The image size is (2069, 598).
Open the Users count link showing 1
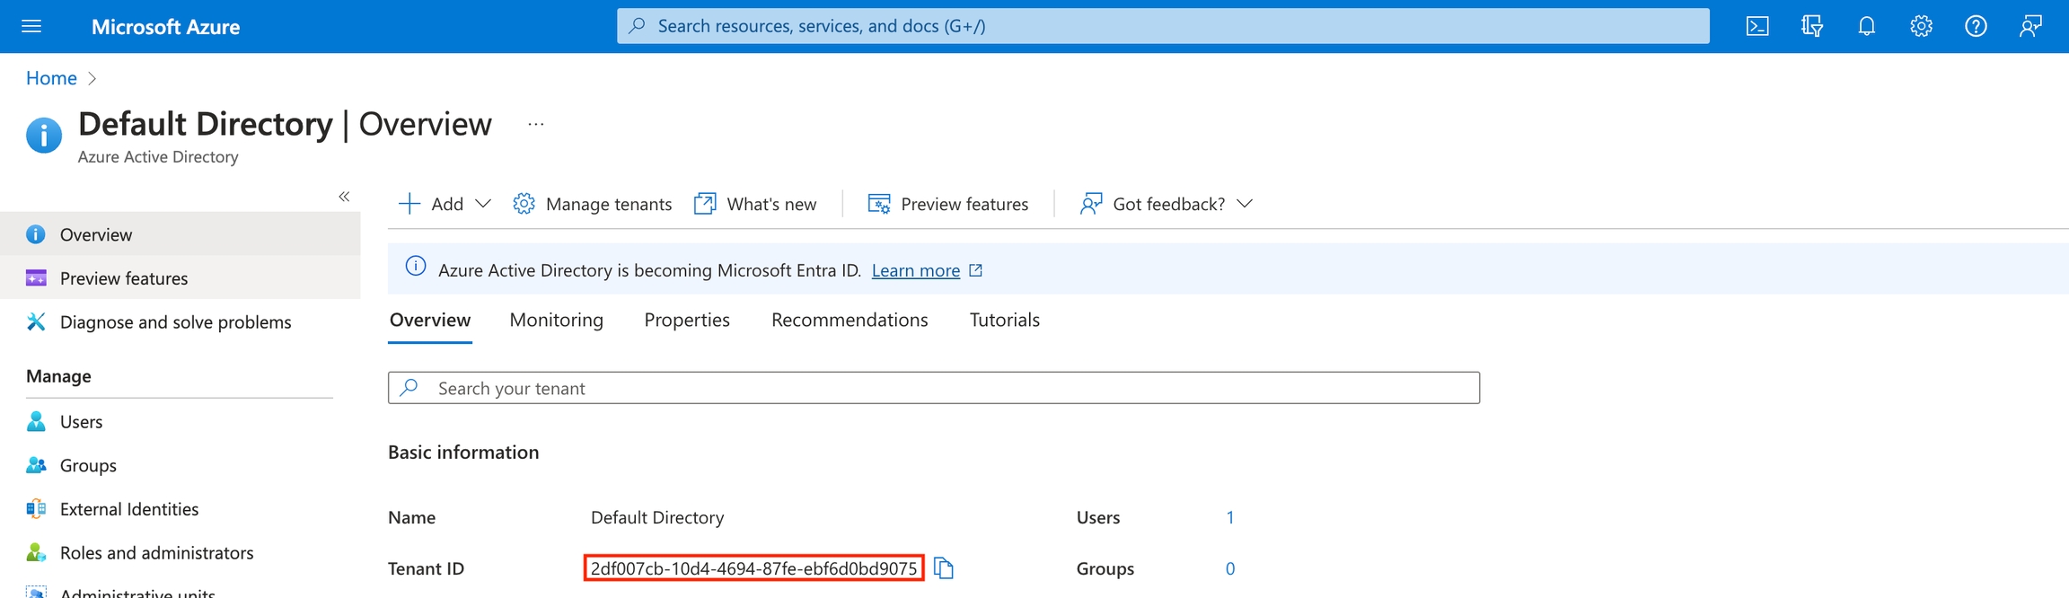[x=1230, y=517]
